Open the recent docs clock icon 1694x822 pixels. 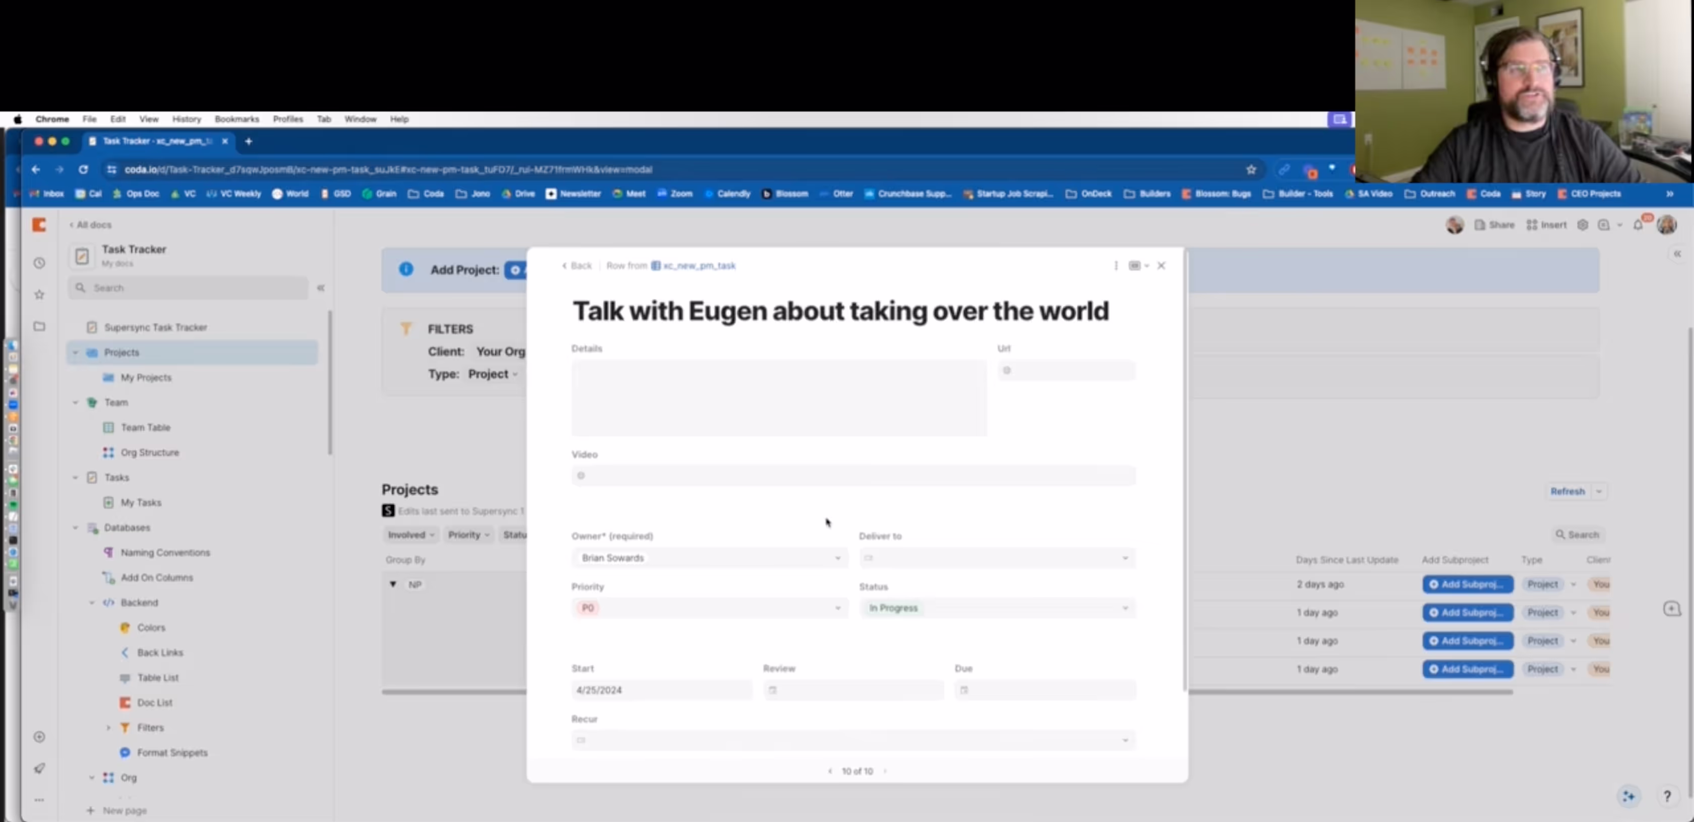tap(39, 263)
